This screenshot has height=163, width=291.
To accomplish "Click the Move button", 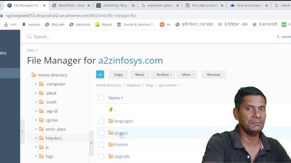I will [x=140, y=74].
